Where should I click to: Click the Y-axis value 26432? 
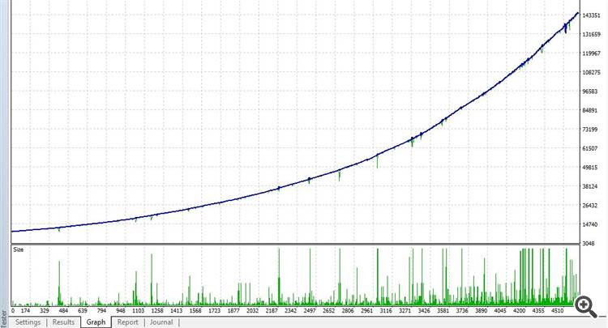point(590,205)
